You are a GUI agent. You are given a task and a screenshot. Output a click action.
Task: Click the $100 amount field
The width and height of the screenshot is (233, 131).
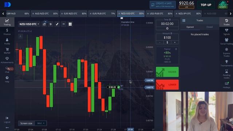pos(167,37)
